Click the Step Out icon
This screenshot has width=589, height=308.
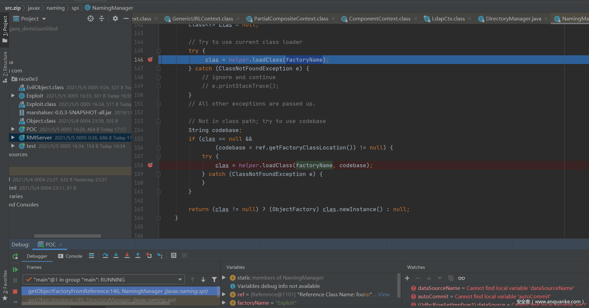[x=138, y=256]
